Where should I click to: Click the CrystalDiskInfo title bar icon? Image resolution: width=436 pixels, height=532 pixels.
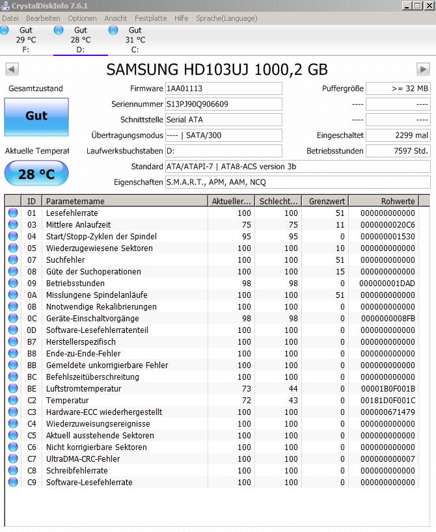5,5
